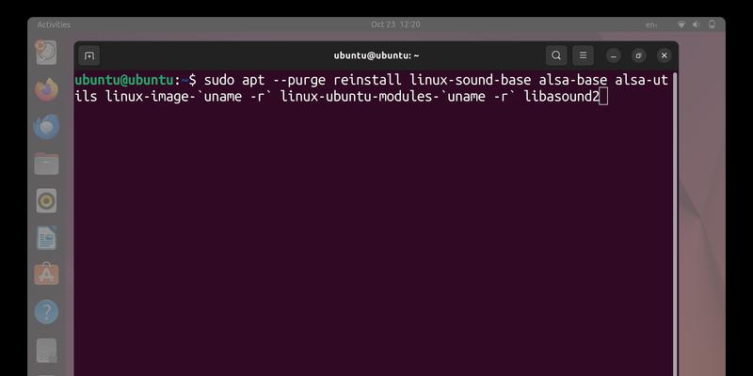Screen dimensions: 753x376
Task: Click the network status icon
Action: coord(681,24)
